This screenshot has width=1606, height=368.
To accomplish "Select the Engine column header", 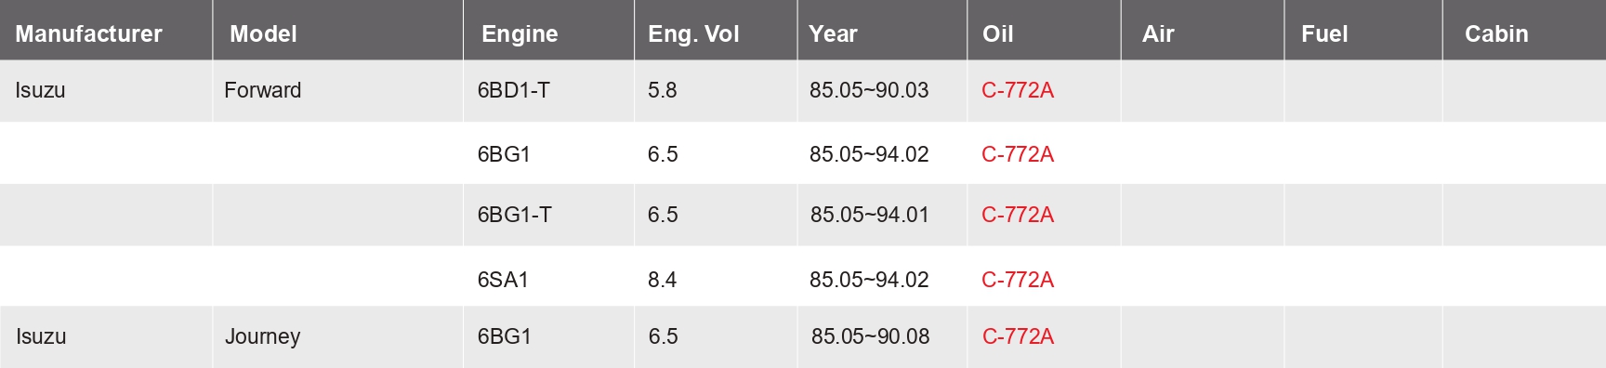I will (520, 34).
